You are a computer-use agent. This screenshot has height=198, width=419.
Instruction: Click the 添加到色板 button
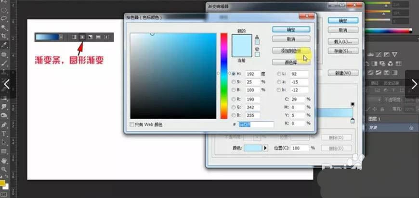click(x=290, y=50)
